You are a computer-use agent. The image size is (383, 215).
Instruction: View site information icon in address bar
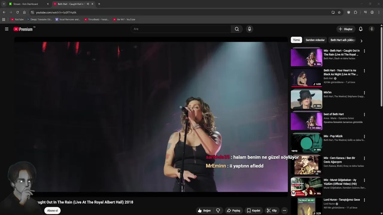32,12
